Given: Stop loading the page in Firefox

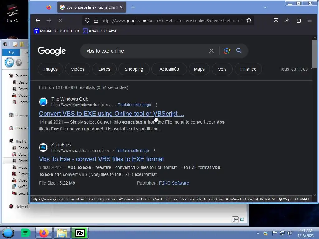Looking at the screenshot, I should (60, 20).
